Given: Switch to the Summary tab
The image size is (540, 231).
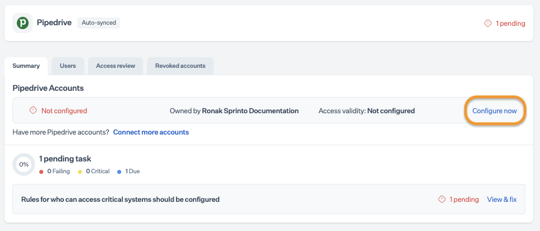Looking at the screenshot, I should coord(26,66).
